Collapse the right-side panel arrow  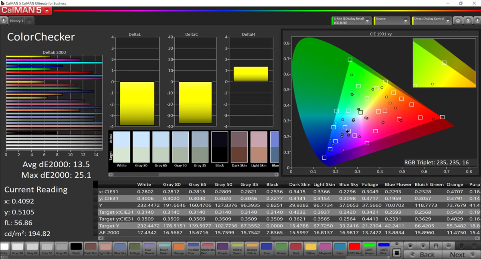(x=477, y=21)
